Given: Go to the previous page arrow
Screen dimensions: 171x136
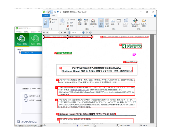Looking at the screenshot, I should coord(47,33).
